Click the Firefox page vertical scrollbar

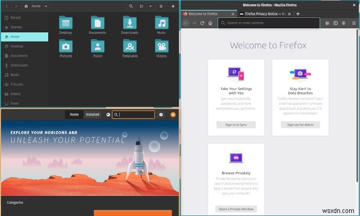(x=357, y=105)
